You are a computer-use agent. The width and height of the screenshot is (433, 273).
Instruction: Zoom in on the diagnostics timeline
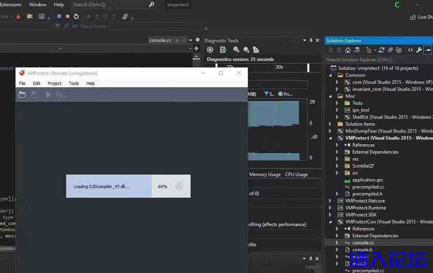click(236, 50)
